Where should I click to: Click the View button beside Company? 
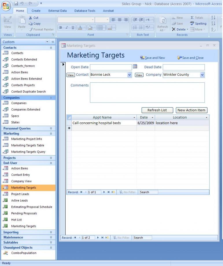tap(139, 75)
